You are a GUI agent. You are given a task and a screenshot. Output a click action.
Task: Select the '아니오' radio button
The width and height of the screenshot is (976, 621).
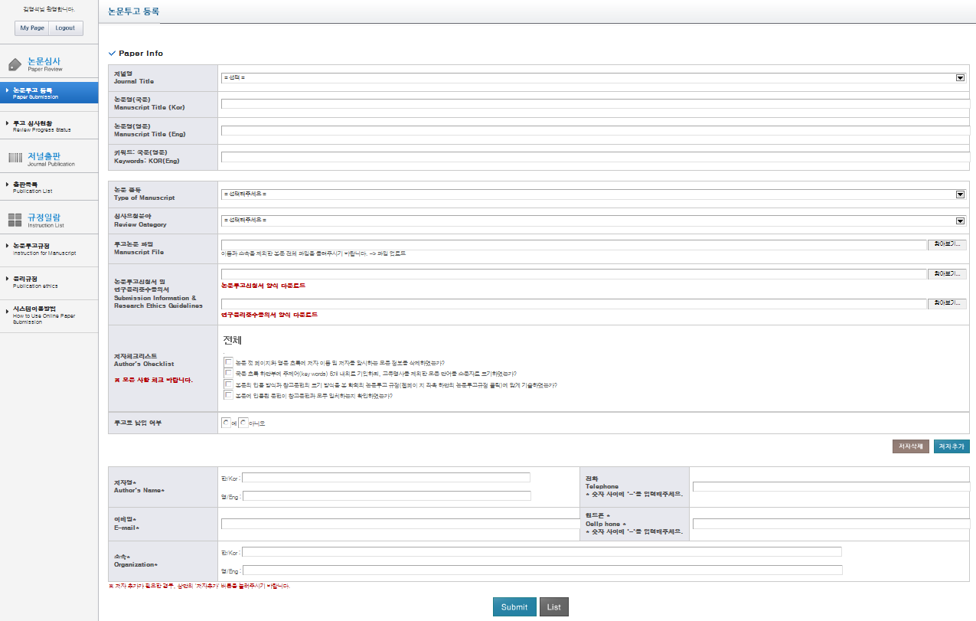pos(243,422)
